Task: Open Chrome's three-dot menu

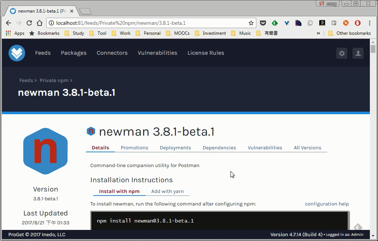Action: (369, 23)
